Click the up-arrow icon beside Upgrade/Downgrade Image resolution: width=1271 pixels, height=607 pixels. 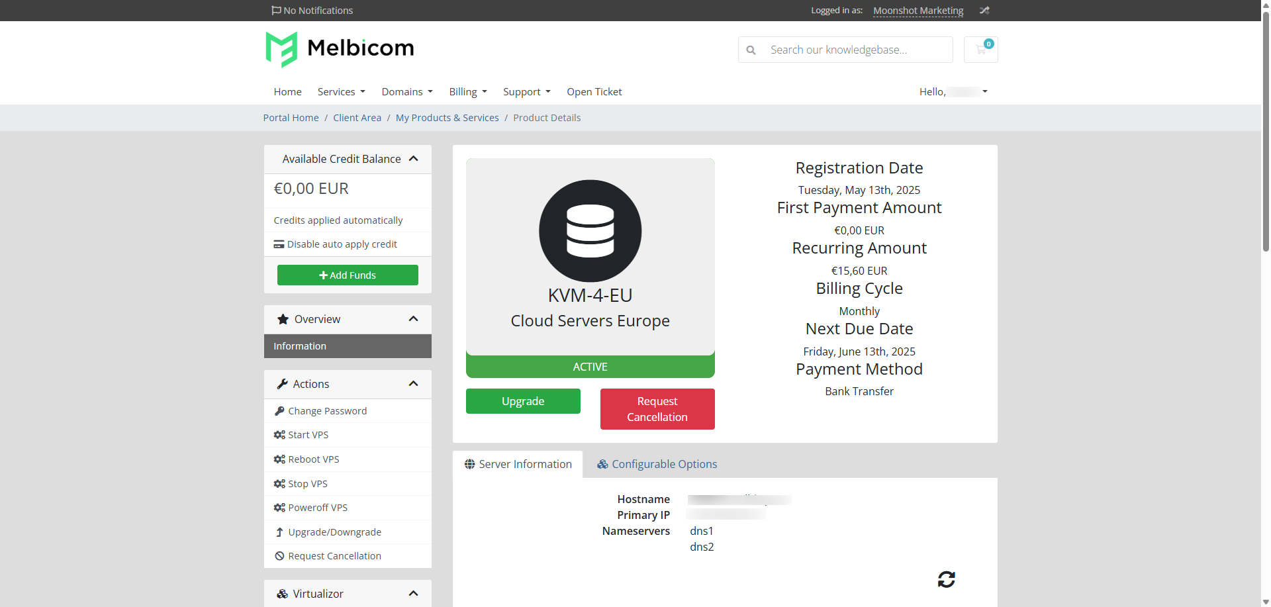coord(279,532)
